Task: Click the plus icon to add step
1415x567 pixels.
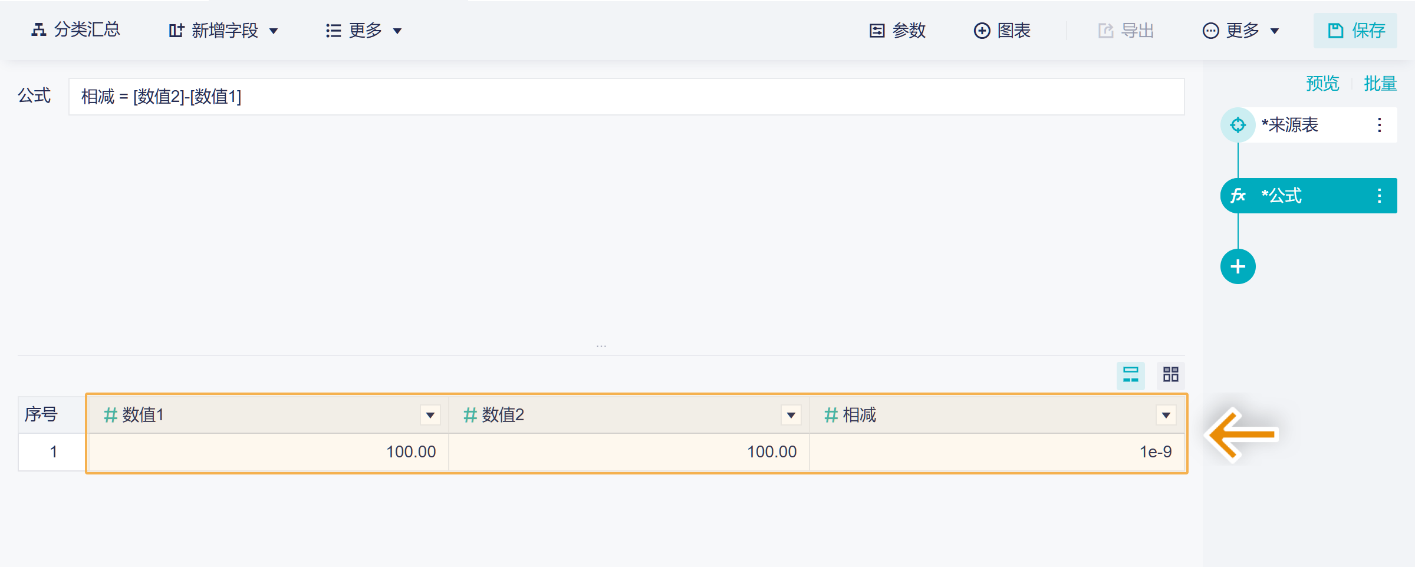Action: 1238,266
